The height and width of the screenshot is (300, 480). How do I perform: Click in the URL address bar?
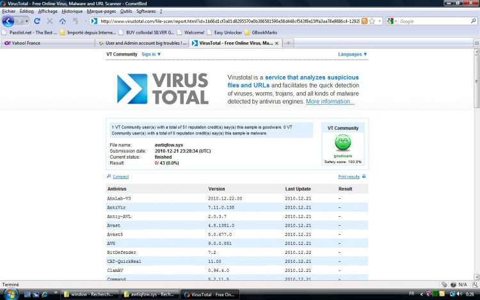click(224, 21)
